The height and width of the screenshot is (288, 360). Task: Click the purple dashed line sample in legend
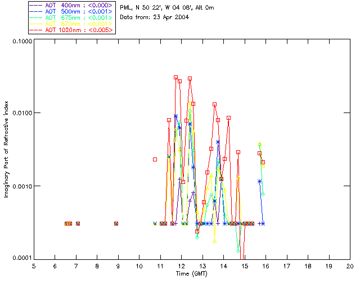36,5
